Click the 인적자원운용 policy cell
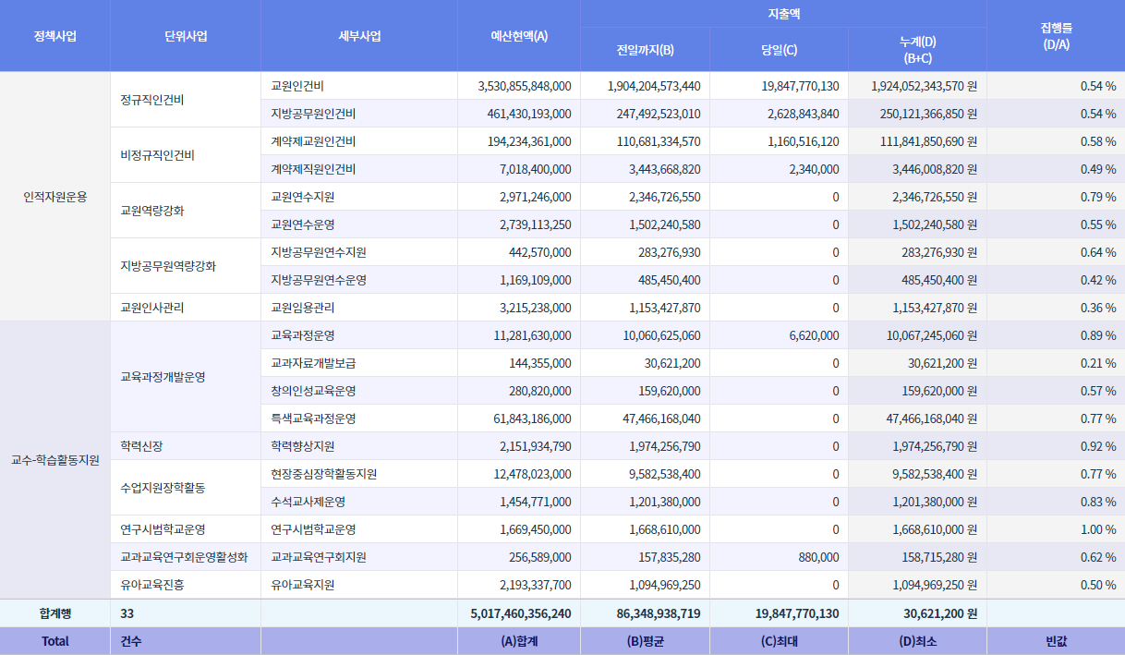Viewport: 1125px width, 655px height. click(x=54, y=197)
